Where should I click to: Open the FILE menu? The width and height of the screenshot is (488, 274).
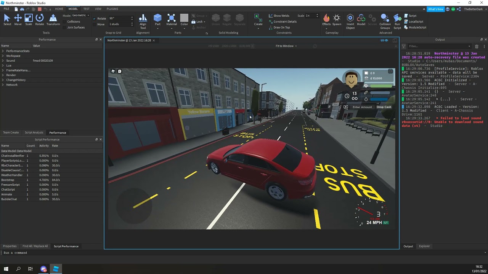coord(6,9)
